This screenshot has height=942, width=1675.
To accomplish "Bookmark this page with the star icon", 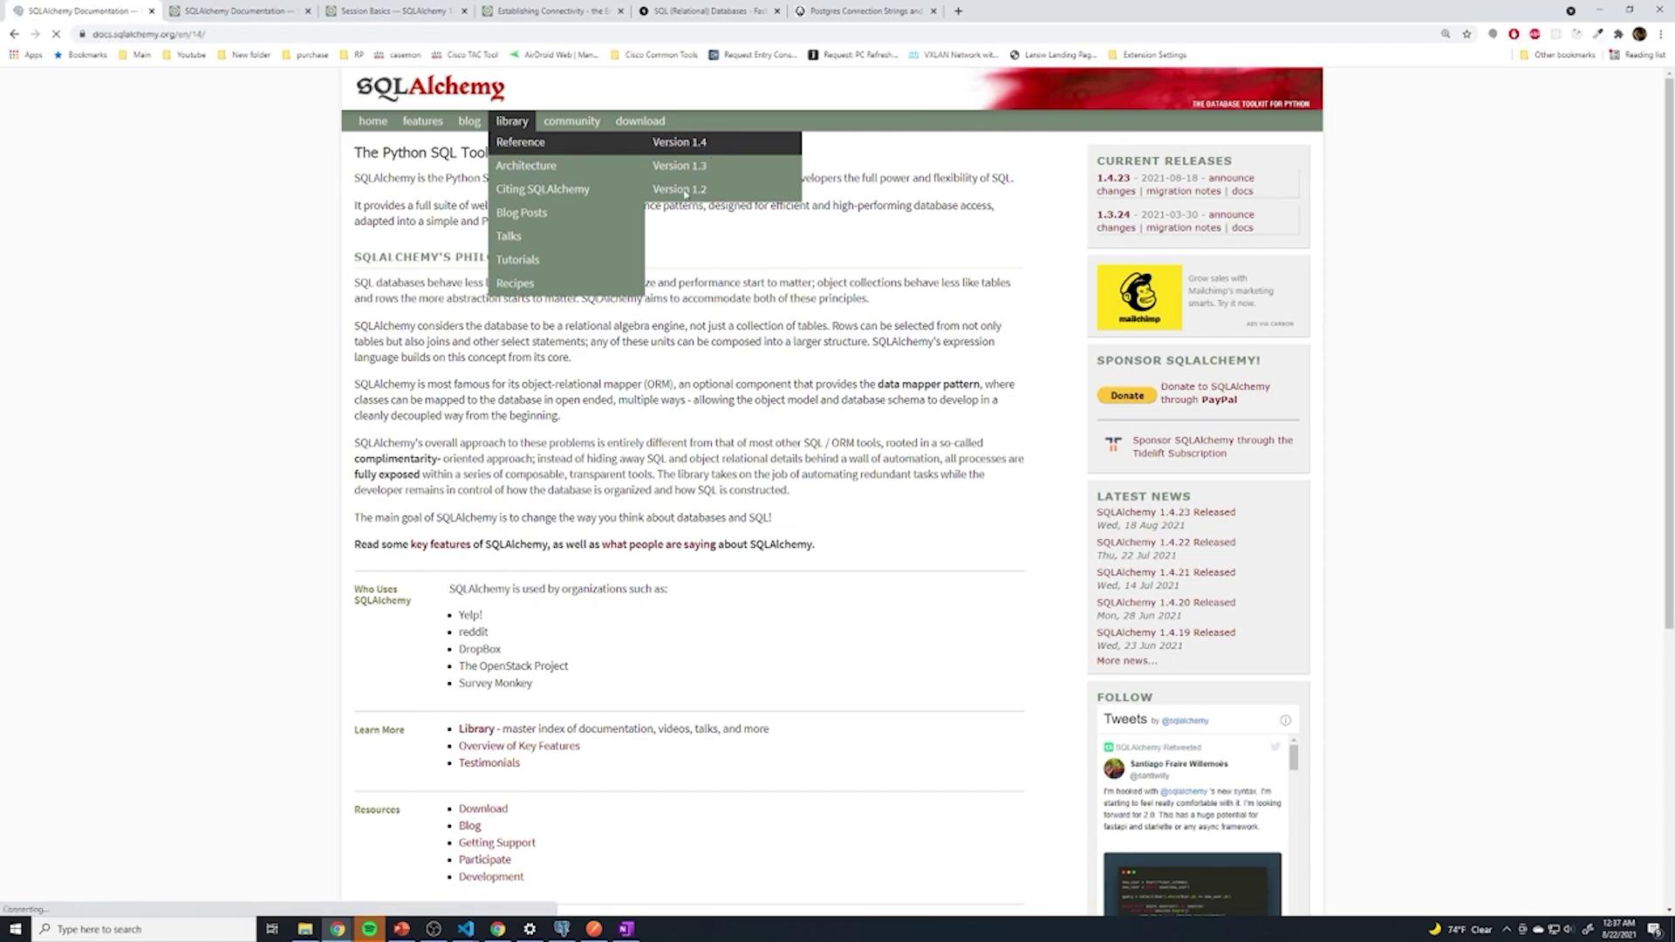I will pos(1466,34).
